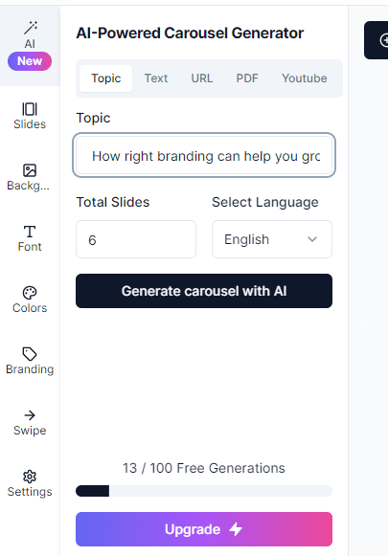Open the Branding tag icon
The width and height of the screenshot is (388, 556).
click(x=30, y=354)
